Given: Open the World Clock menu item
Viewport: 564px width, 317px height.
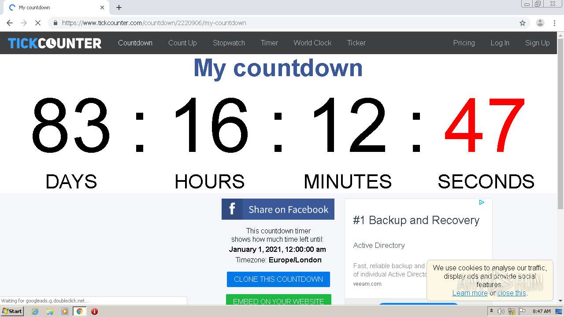Looking at the screenshot, I should (x=312, y=43).
